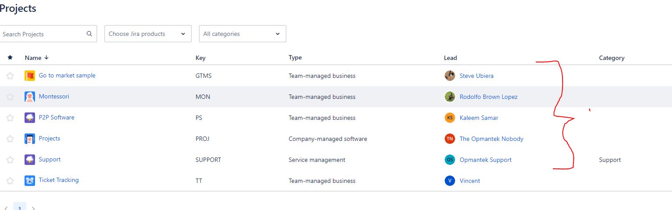Click the Support project cloud icon
The width and height of the screenshot is (672, 210).
click(30, 160)
